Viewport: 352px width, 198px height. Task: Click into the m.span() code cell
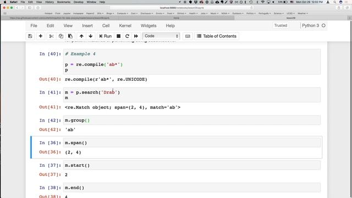(x=192, y=143)
